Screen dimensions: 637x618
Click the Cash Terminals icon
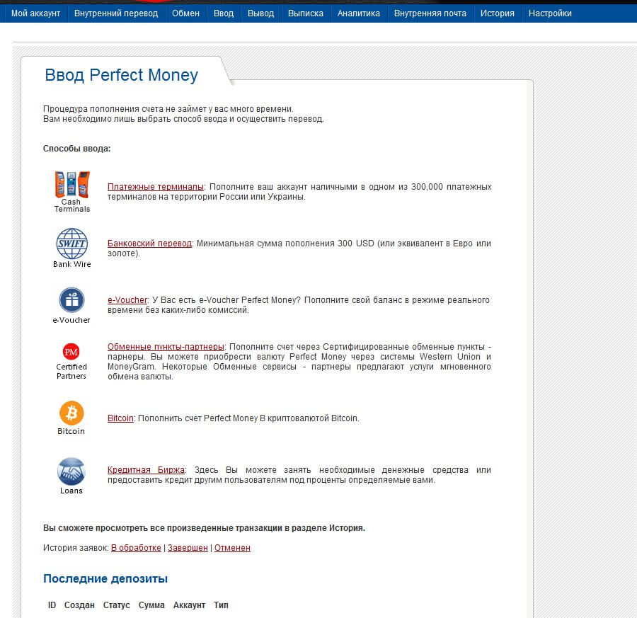72,185
